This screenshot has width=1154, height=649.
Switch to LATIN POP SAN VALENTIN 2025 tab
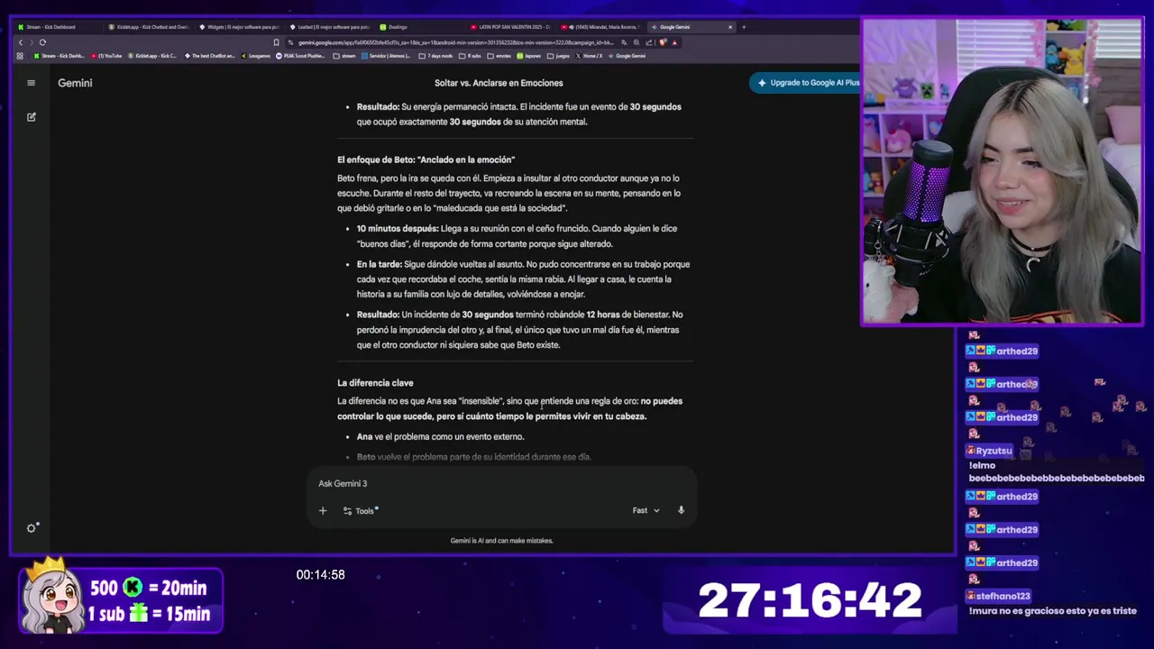coord(510,27)
